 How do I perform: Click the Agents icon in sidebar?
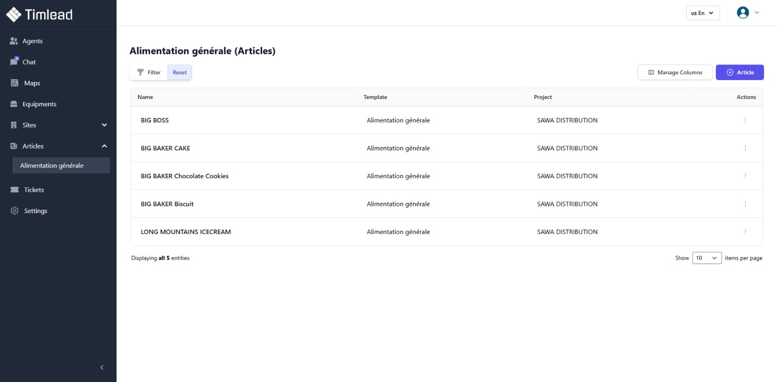click(x=14, y=41)
